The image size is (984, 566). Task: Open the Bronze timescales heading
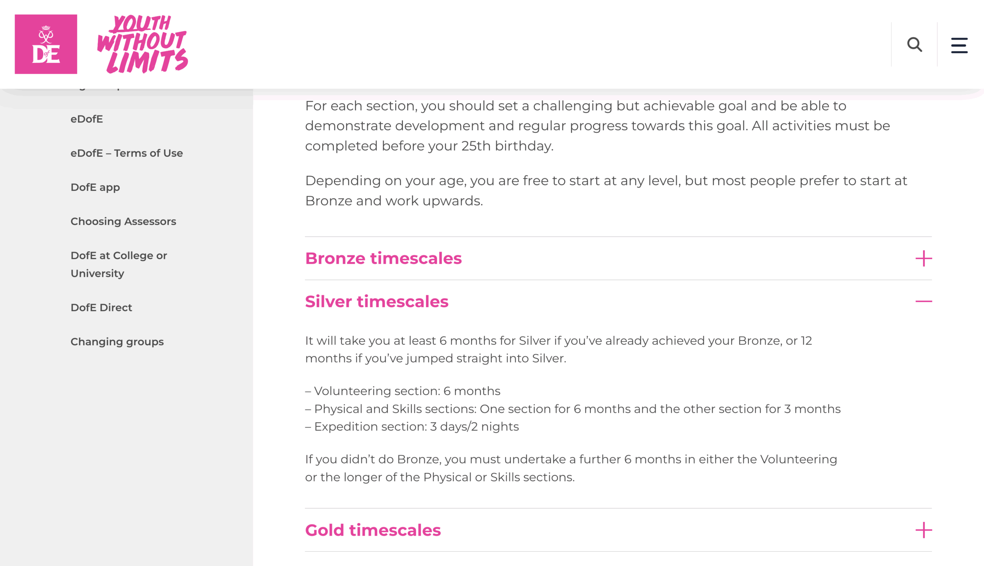point(383,258)
